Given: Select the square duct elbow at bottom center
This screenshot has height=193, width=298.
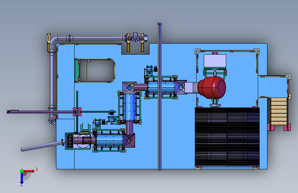Looking at the screenshot, I should (129, 140).
